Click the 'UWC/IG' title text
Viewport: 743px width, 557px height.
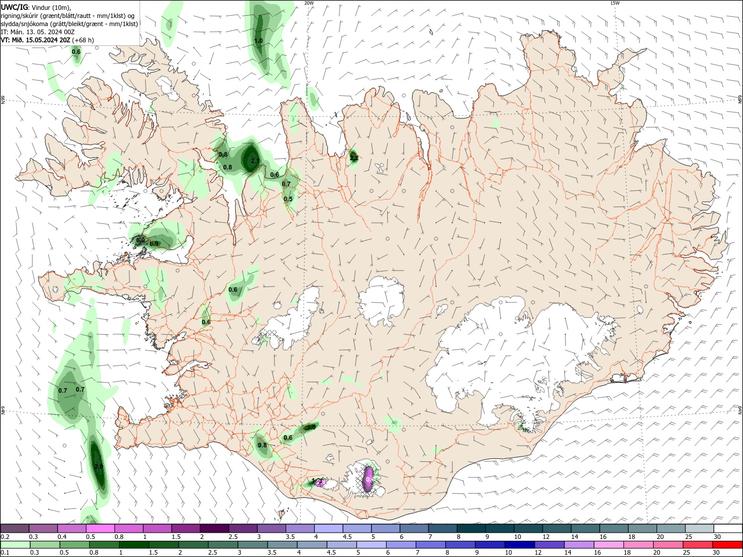tap(15, 7)
